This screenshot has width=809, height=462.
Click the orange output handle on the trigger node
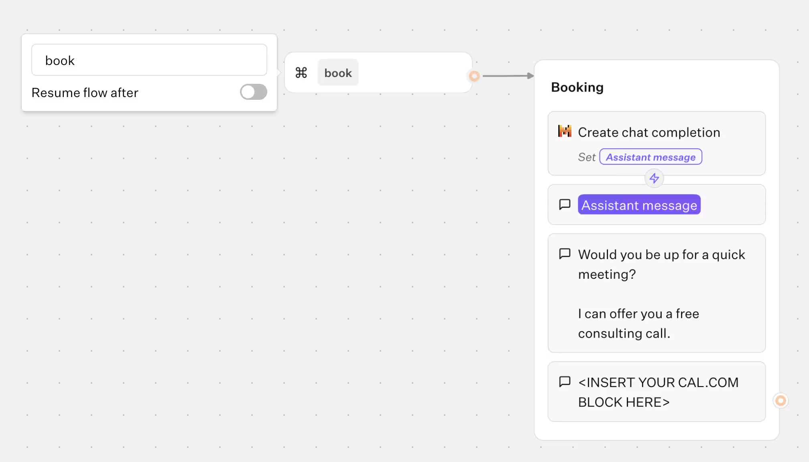tap(474, 76)
